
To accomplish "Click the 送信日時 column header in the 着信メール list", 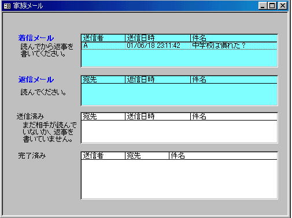I will (158, 38).
